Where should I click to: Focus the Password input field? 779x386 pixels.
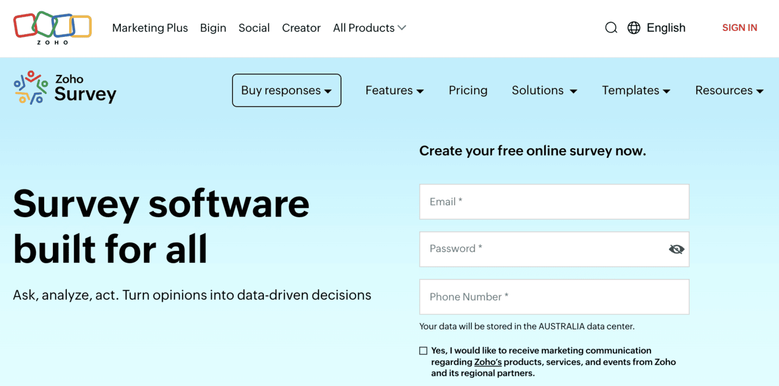[x=554, y=249]
